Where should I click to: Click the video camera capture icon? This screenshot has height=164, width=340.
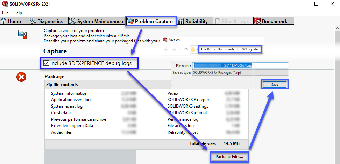pos(22,34)
